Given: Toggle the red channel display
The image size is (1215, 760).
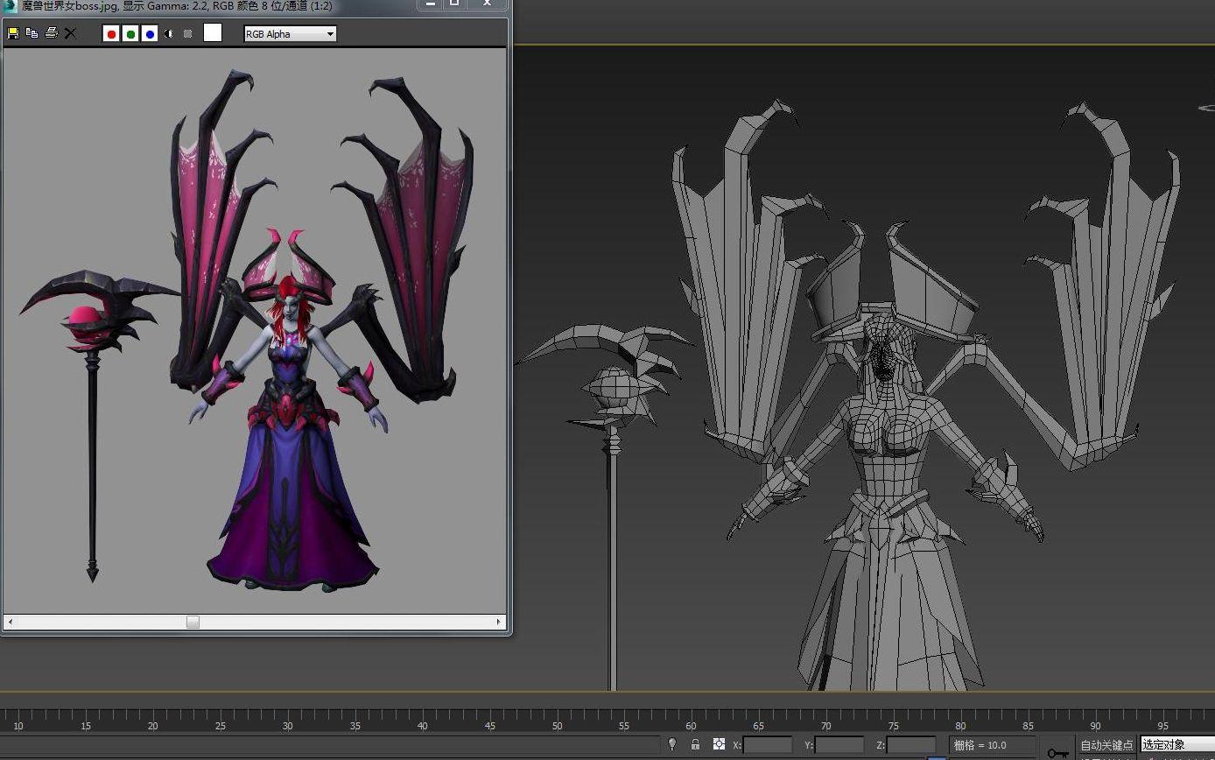Looking at the screenshot, I should pyautogui.click(x=111, y=34).
